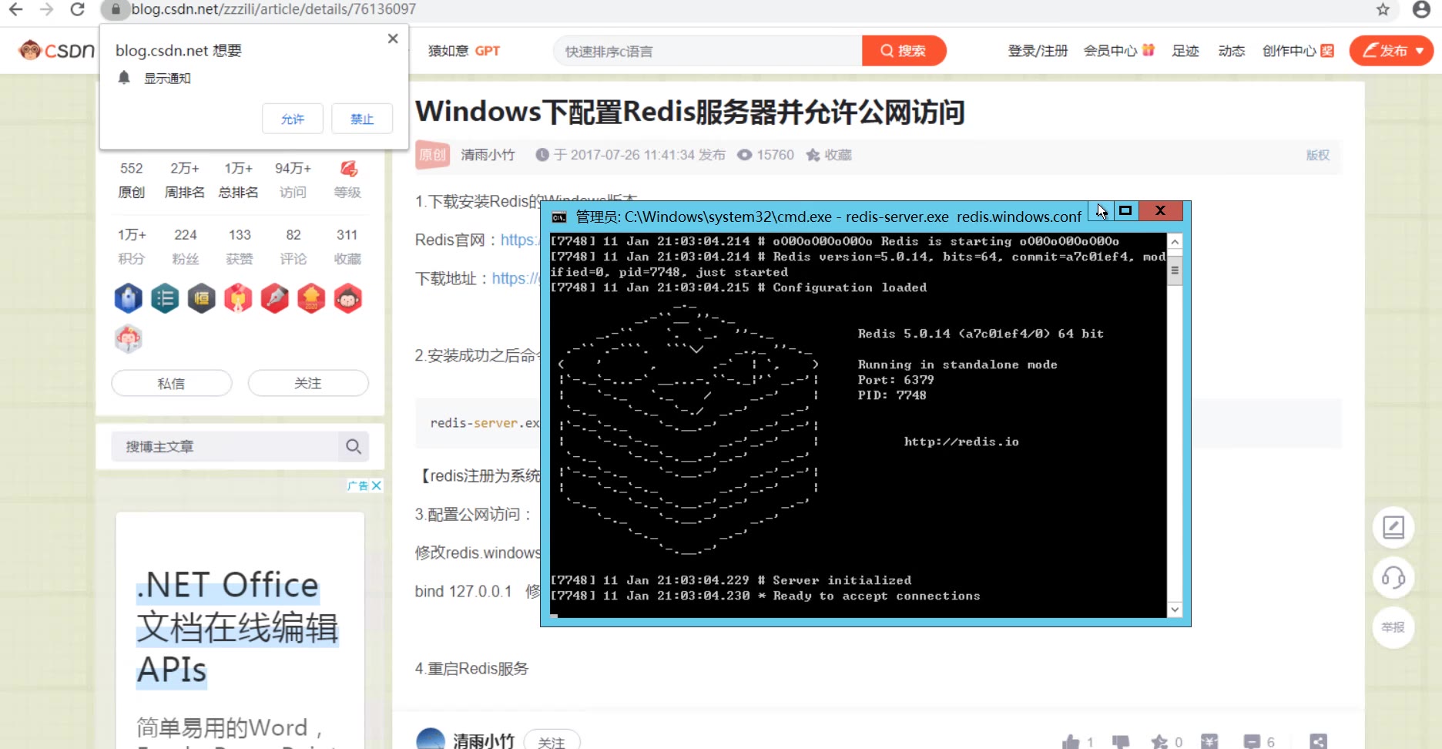
Task: Dislike the article with thumbs-down icon
Action: (x=1121, y=742)
